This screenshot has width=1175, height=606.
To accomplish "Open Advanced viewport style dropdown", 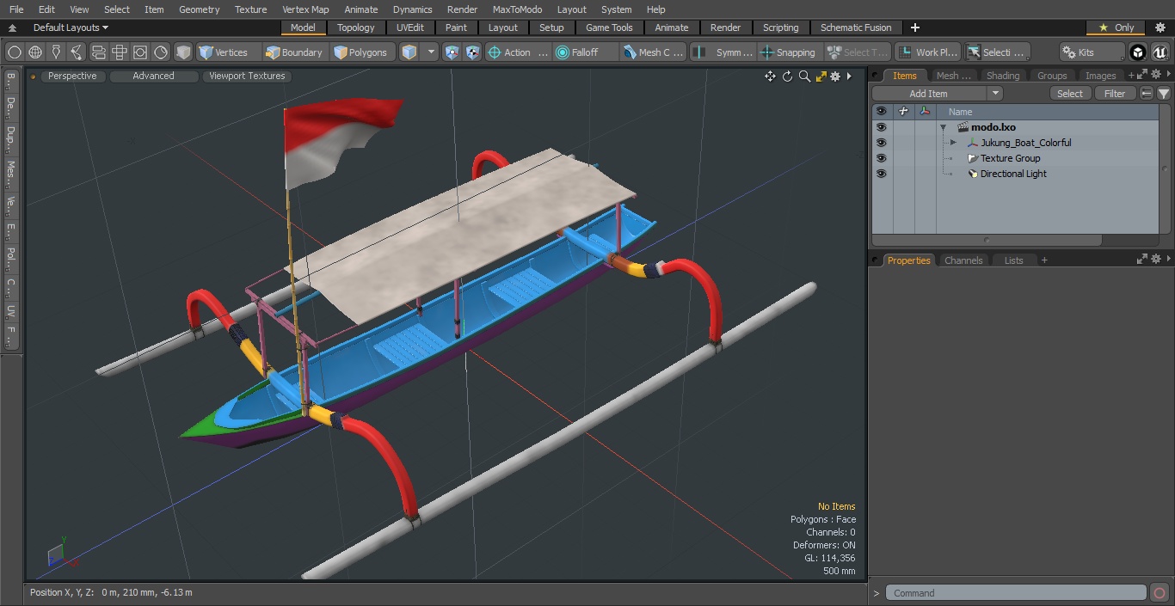I will click(x=153, y=77).
